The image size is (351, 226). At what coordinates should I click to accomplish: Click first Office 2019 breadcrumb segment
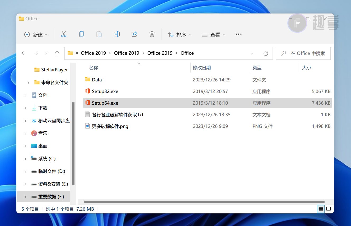tap(93, 53)
